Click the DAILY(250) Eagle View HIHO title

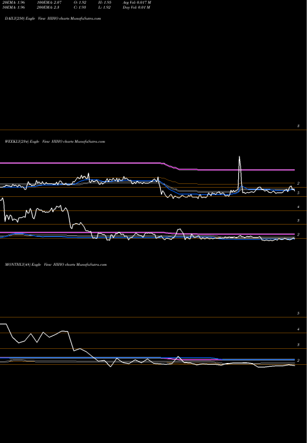pyautogui.click(x=53, y=18)
